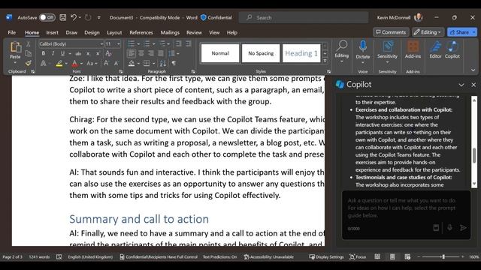Toggle Italic formatting
This screenshot has height=270, width=481.
53,53
